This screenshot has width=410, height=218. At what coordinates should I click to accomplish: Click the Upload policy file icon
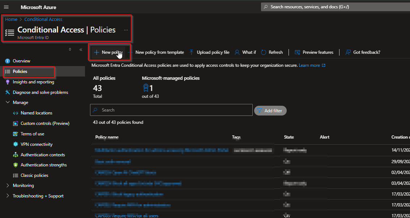click(x=192, y=52)
